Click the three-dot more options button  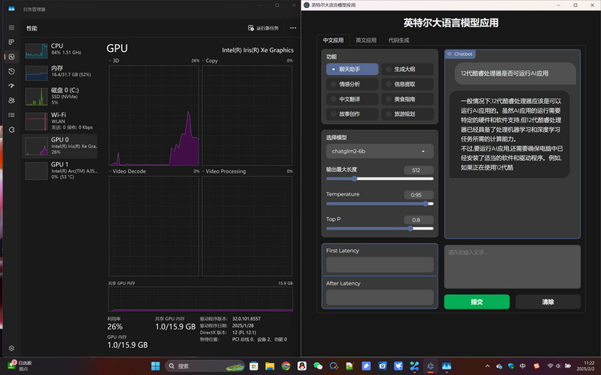(x=292, y=28)
